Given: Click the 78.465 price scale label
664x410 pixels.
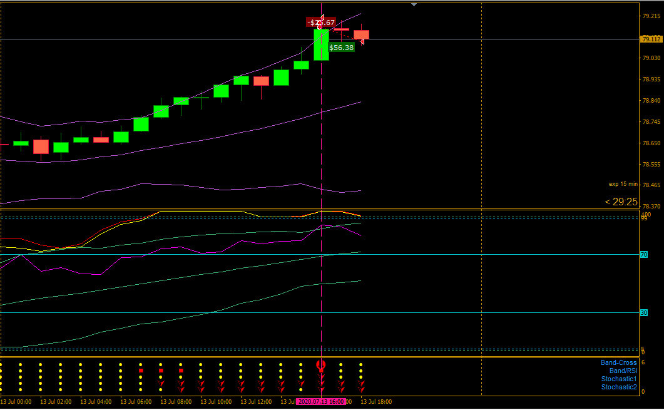Looking at the screenshot, I should 651,185.
